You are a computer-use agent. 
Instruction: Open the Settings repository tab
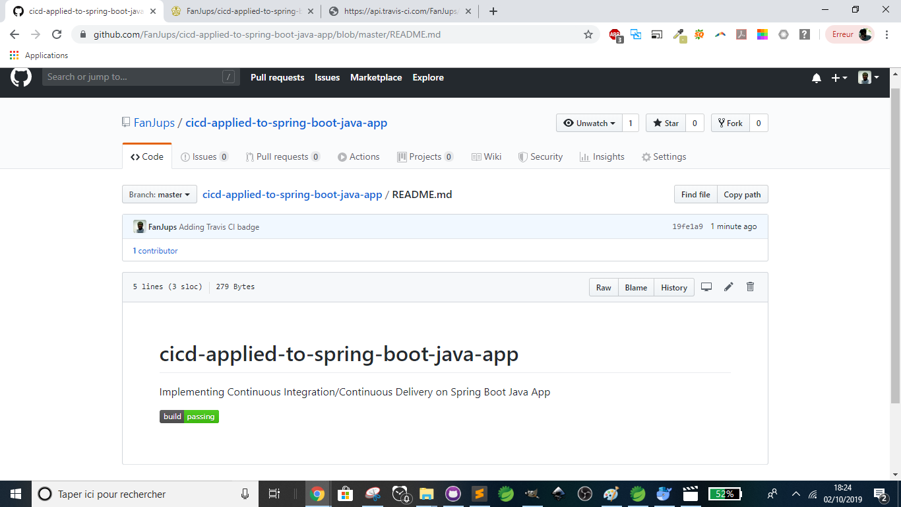click(664, 157)
